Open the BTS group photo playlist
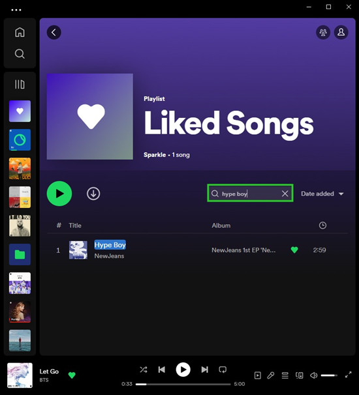The width and height of the screenshot is (359, 395). coord(20,283)
